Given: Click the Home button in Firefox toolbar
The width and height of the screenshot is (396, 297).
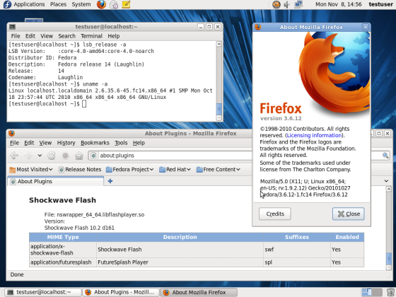Looking at the screenshot, I should [x=79, y=156].
